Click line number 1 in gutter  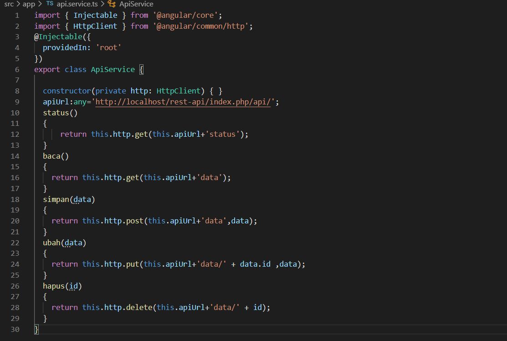(17, 15)
